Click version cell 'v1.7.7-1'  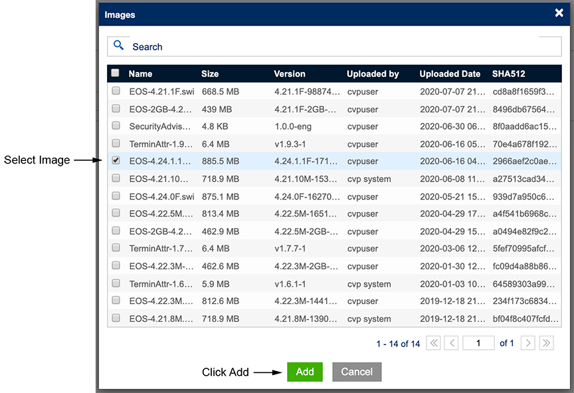click(290, 248)
